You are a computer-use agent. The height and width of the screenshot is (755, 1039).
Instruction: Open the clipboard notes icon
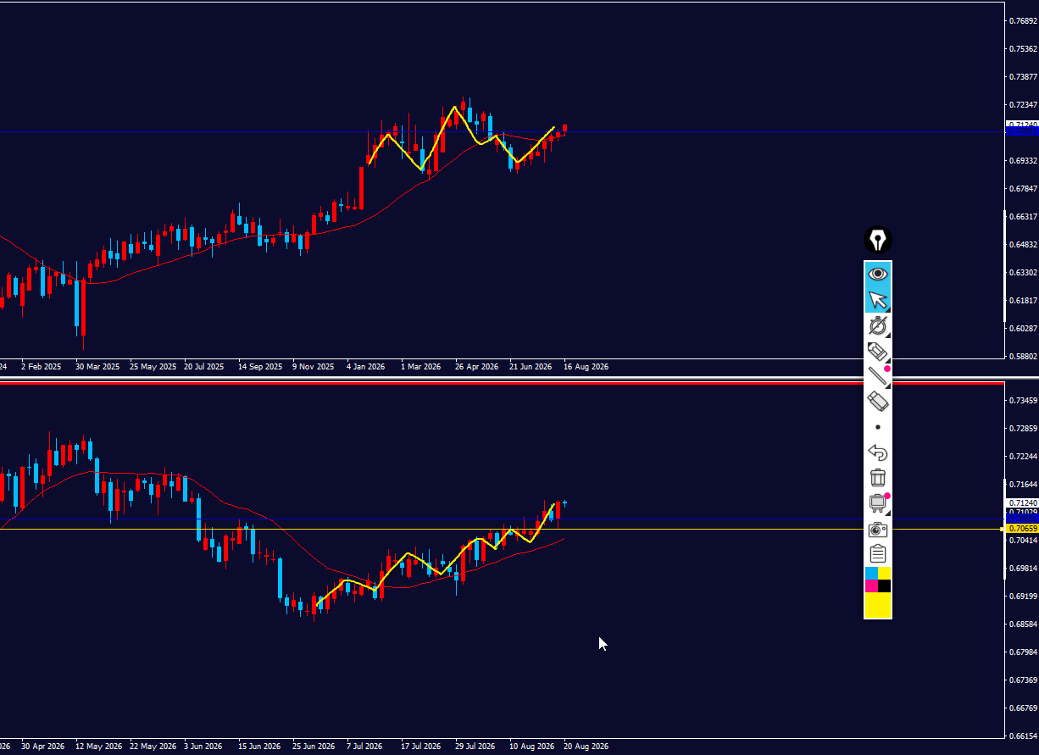pos(878,554)
